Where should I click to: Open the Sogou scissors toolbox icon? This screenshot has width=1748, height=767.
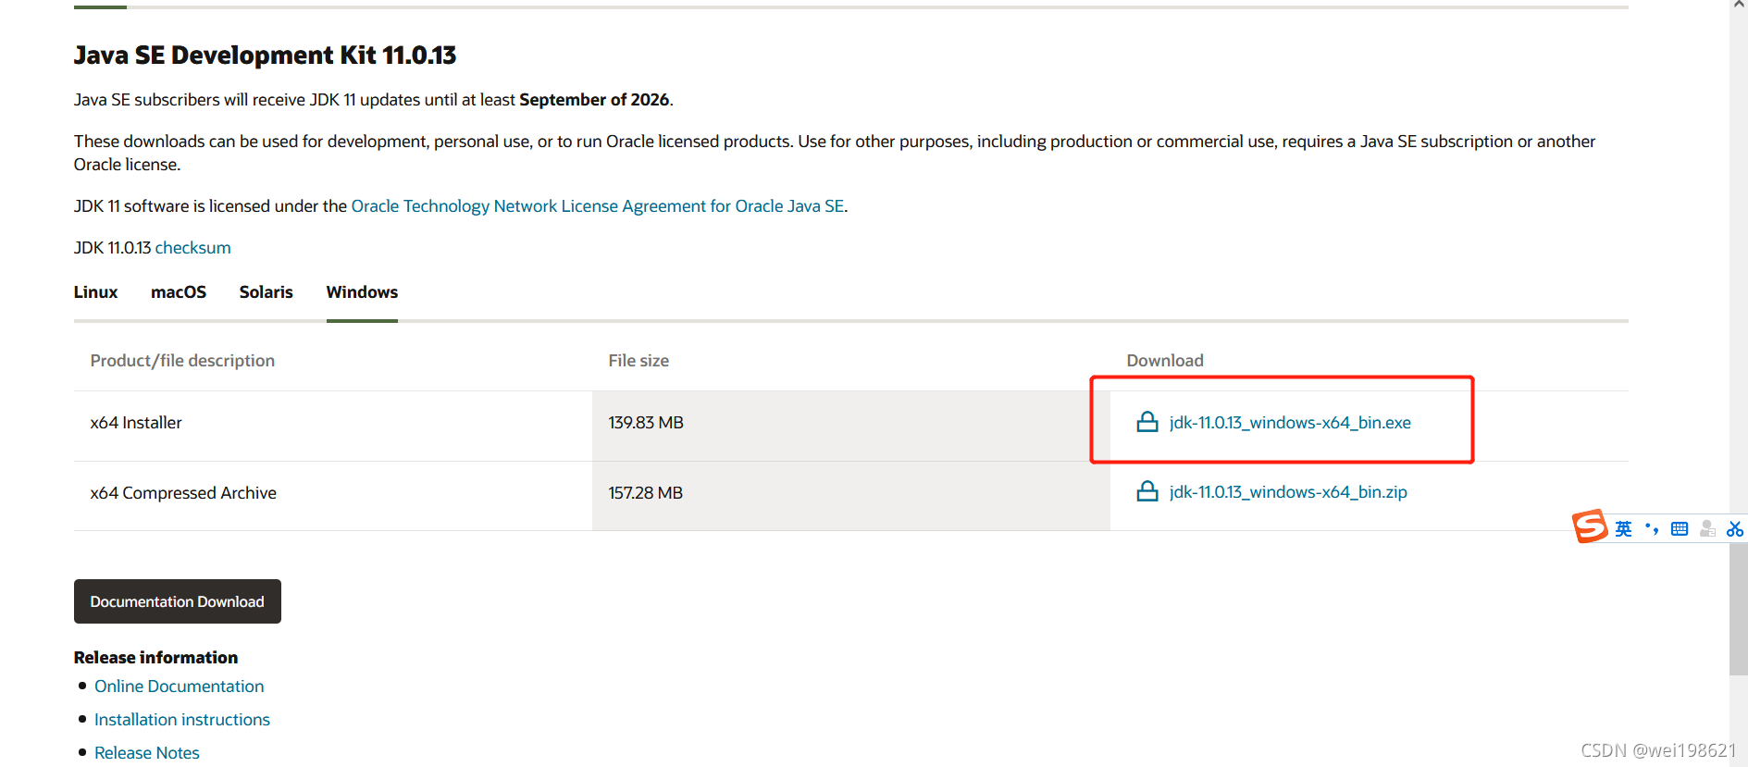1735,529
